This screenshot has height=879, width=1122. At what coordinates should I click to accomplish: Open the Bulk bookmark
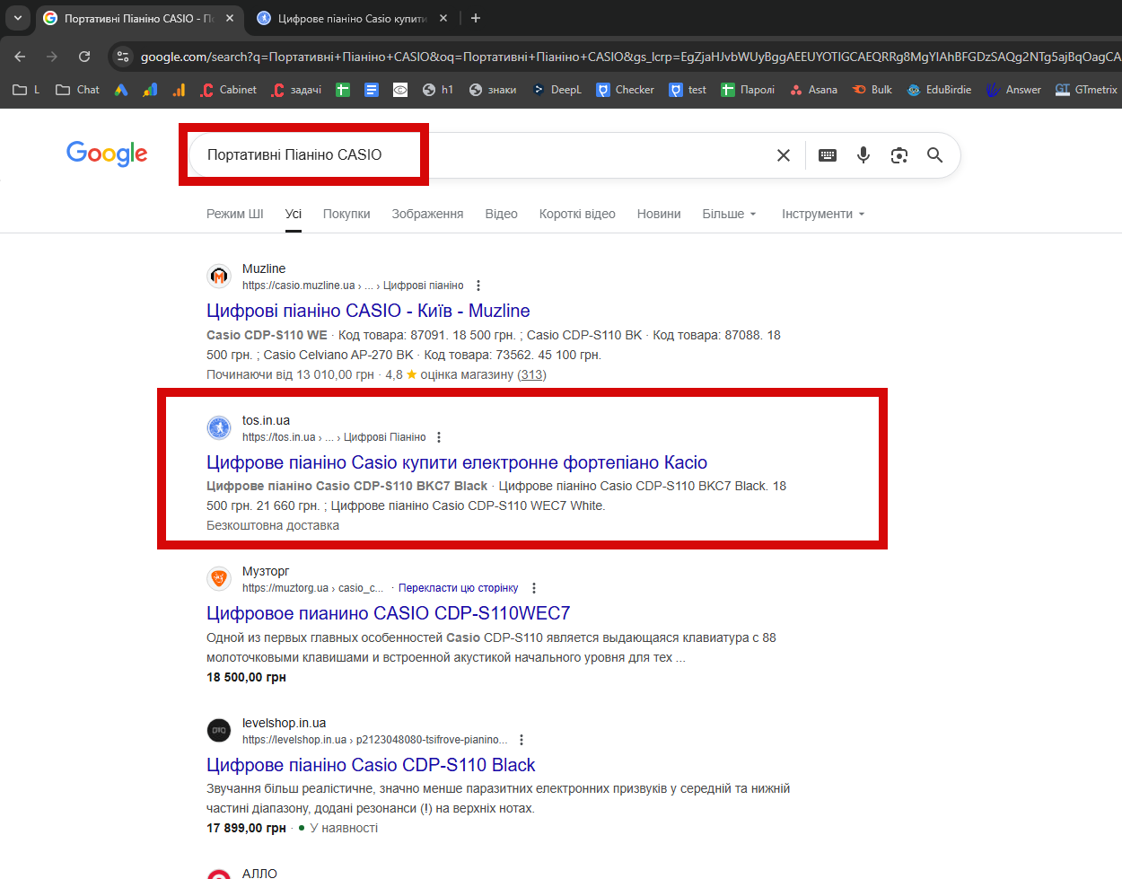click(872, 90)
